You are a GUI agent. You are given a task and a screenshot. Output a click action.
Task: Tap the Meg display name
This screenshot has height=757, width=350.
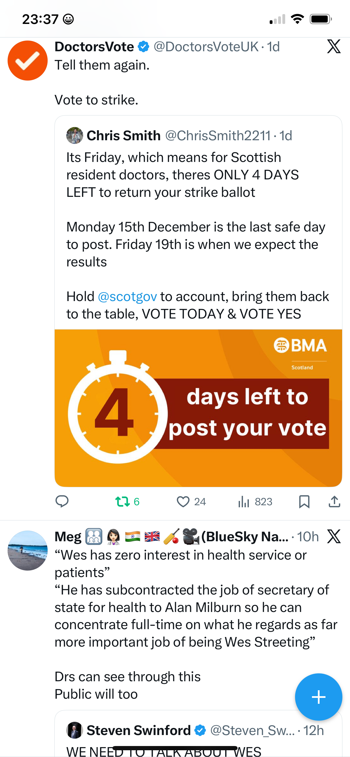coord(68,536)
